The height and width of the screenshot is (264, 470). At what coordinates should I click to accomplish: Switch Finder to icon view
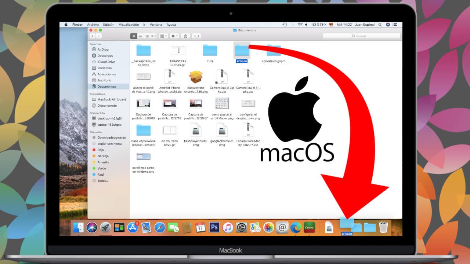point(134,36)
